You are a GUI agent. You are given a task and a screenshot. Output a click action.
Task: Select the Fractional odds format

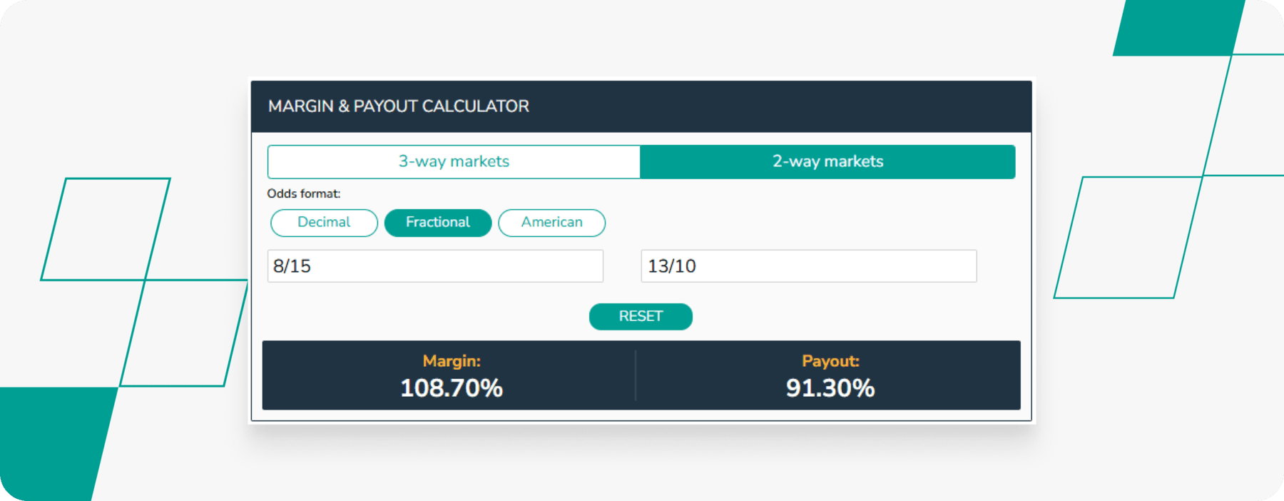(x=437, y=223)
